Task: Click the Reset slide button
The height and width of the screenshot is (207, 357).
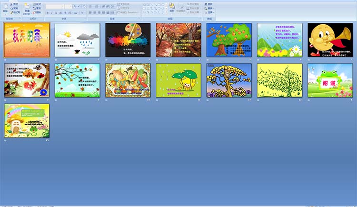Action: 37,8
